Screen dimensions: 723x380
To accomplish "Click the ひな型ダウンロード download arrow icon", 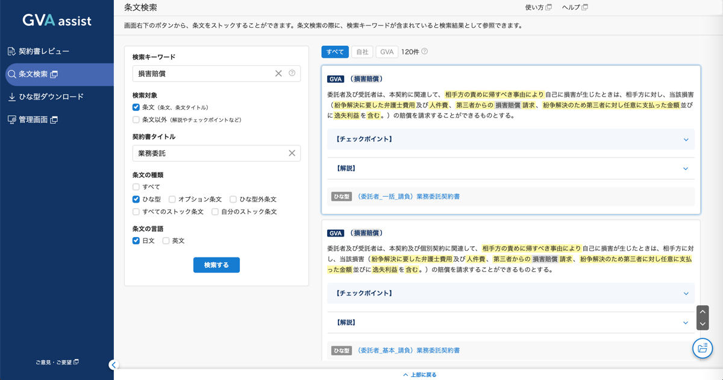I will [11, 97].
